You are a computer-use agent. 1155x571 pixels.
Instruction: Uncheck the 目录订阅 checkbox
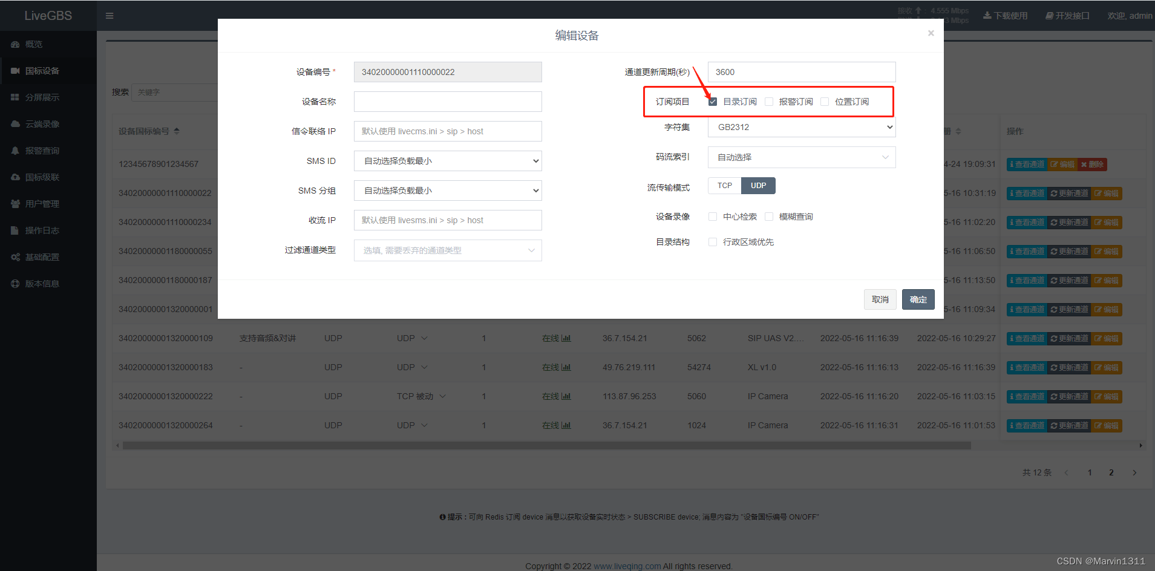[713, 102]
